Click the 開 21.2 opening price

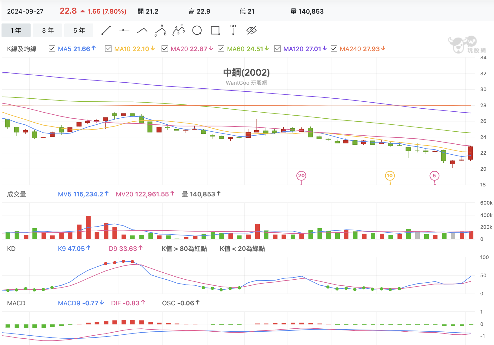click(x=148, y=11)
